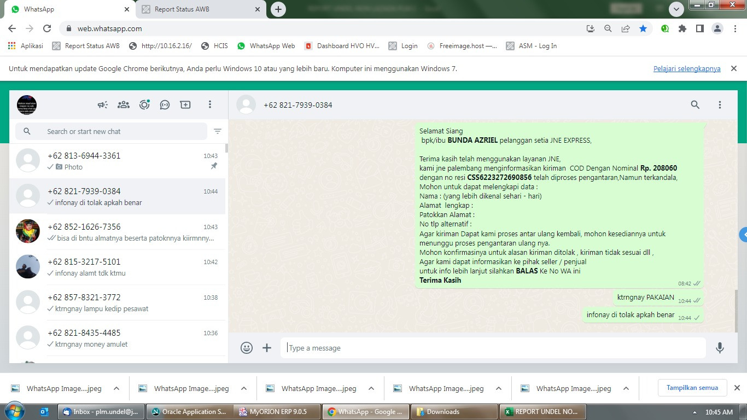This screenshot has height=420, width=747.
Task: Open chat with +62 857-8321-3772
Action: (x=117, y=302)
